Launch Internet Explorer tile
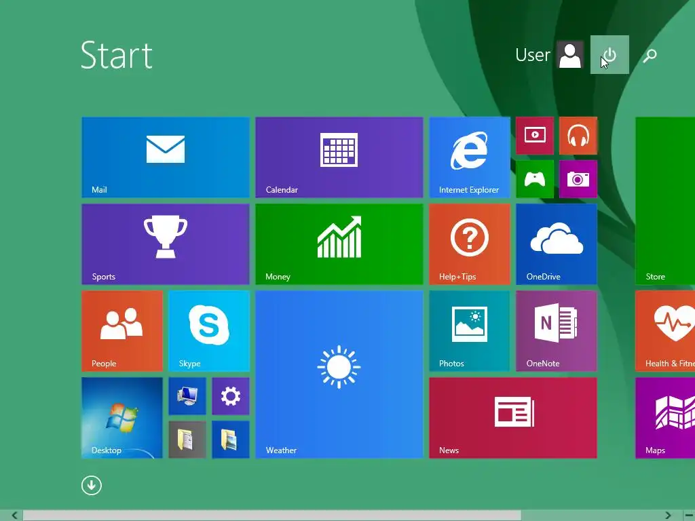The image size is (695, 521). (x=470, y=157)
